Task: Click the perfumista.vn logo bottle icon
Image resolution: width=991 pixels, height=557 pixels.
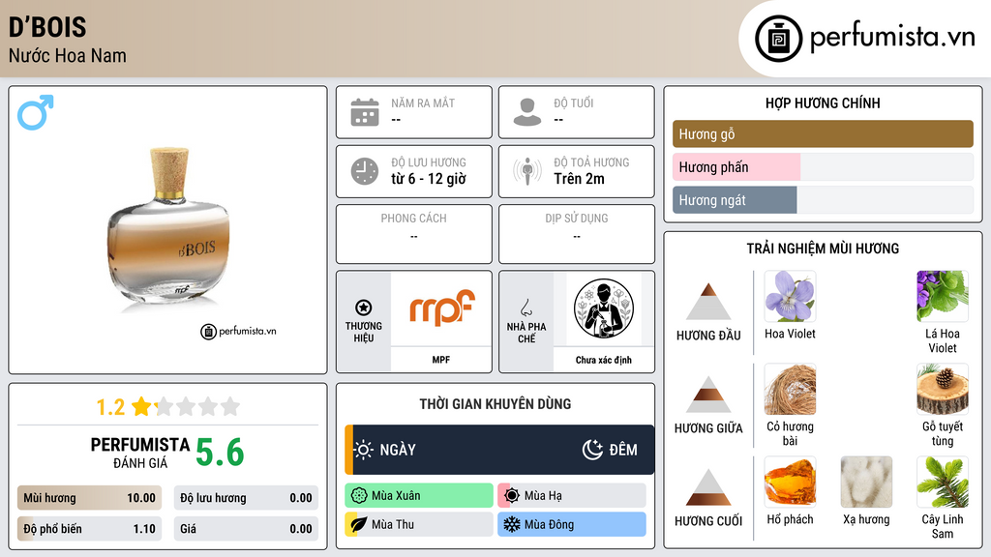Action: [x=778, y=39]
